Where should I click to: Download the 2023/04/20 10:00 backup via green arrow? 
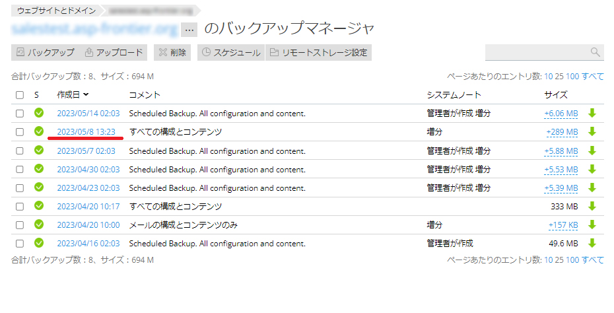click(592, 225)
